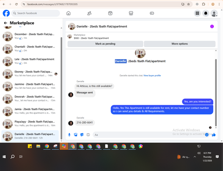Click the message text field Aa
The height and width of the screenshot is (171, 223).
149,135
